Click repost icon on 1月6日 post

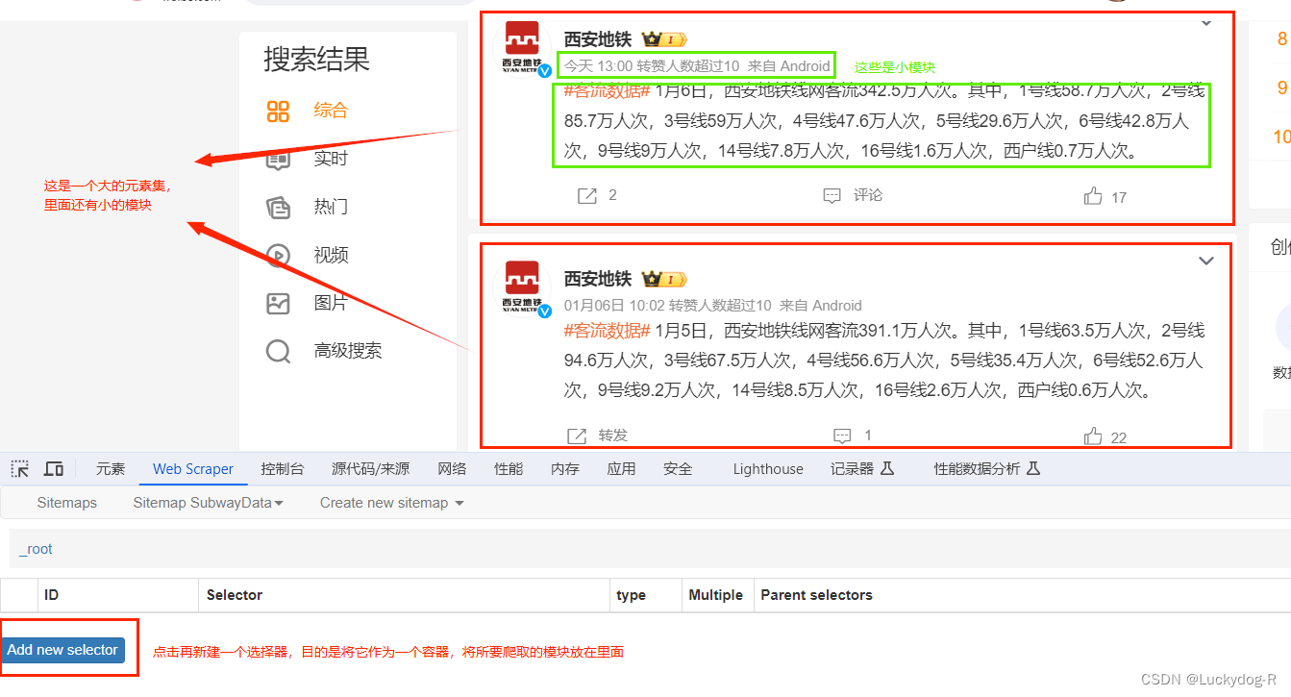tap(586, 196)
